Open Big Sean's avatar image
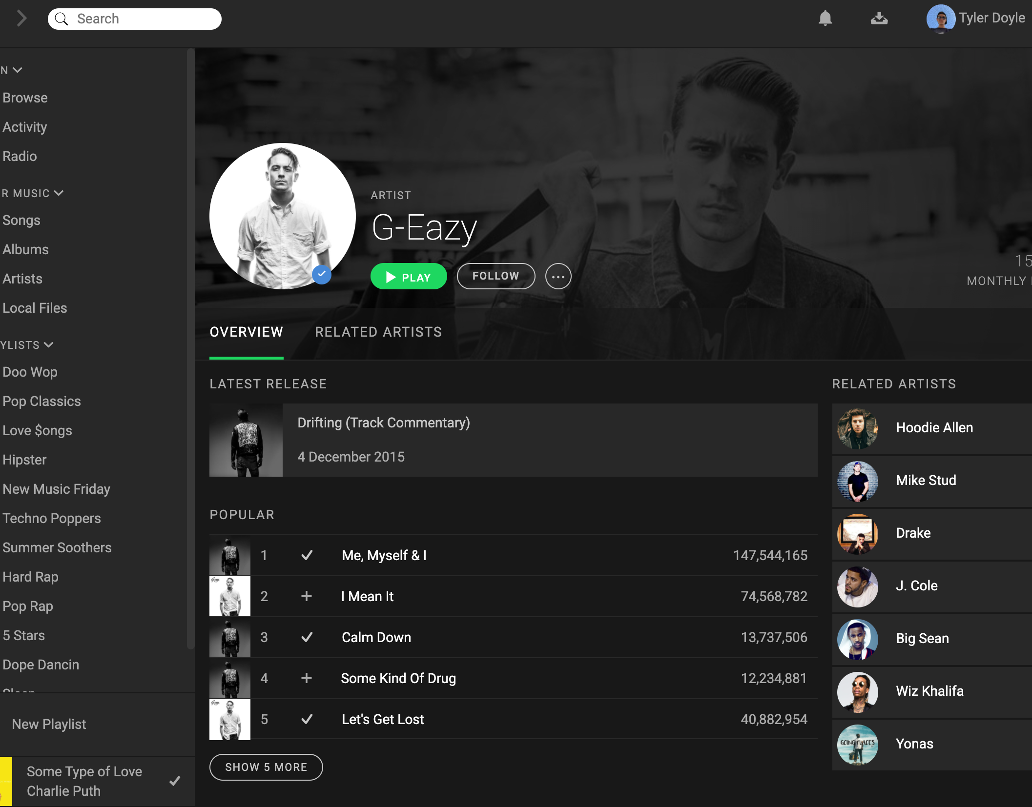Screen dimensions: 1032x807 click(858, 639)
